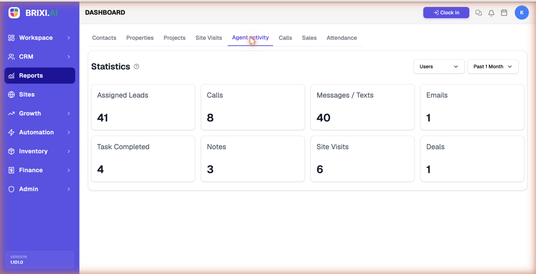This screenshot has height=274, width=536.
Task: Switch to the Site Visits tab
Action: [209, 38]
